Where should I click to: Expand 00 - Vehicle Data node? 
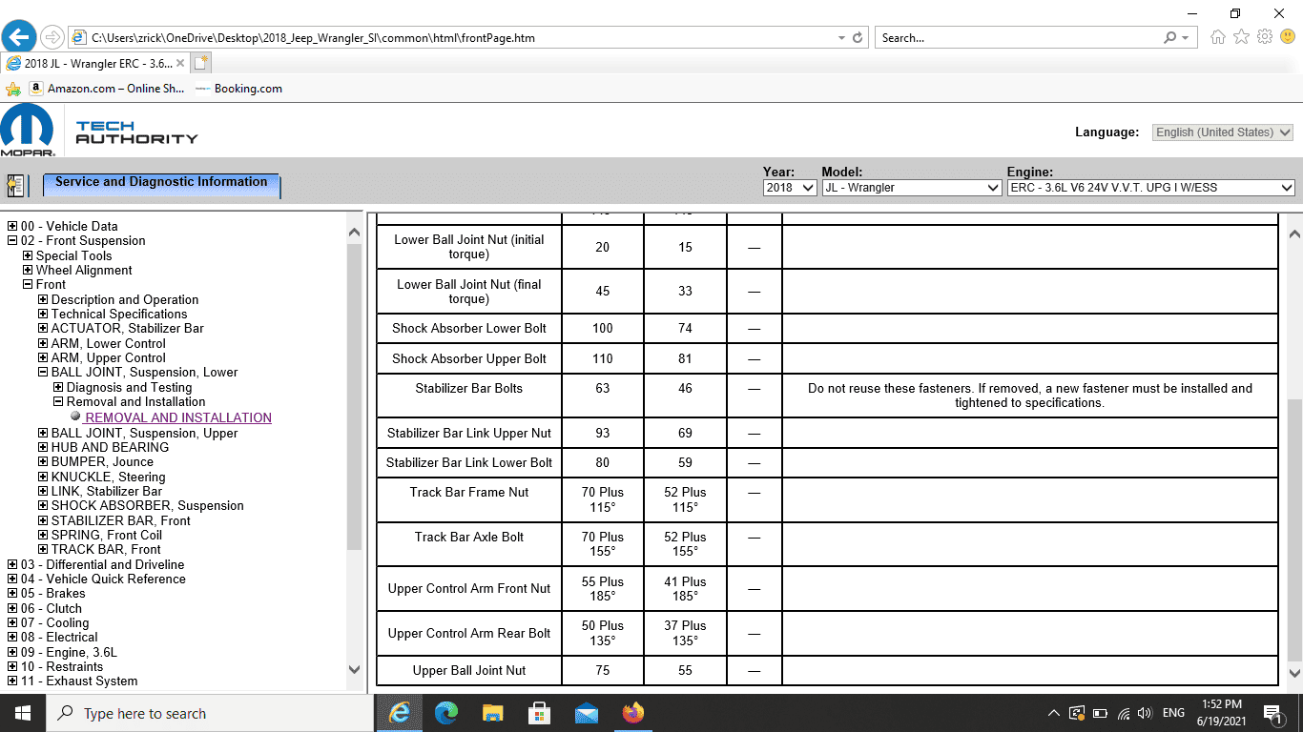click(x=12, y=226)
